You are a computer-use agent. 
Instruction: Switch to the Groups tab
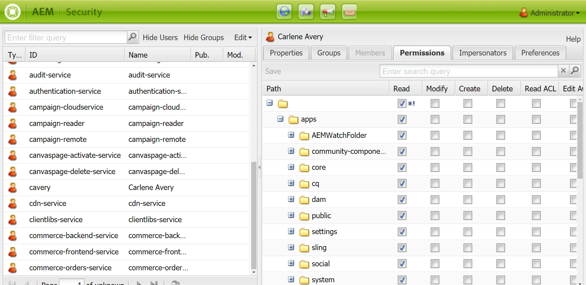pos(329,53)
